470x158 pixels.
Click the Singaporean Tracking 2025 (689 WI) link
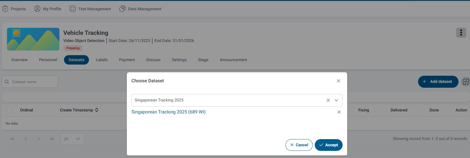pyautogui.click(x=168, y=112)
